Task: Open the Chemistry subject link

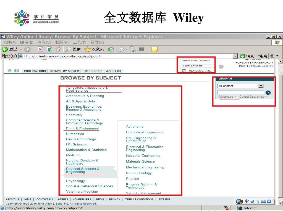Action: pos(74,115)
